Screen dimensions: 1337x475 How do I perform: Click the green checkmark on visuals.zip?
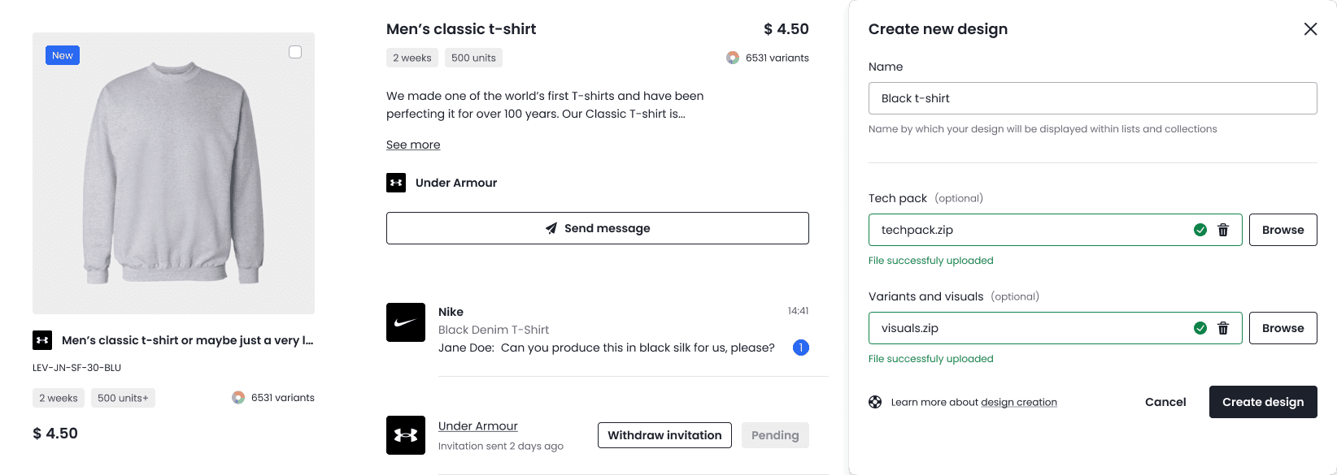[x=1200, y=328]
